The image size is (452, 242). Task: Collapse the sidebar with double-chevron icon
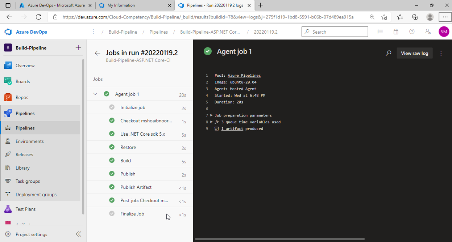[x=78, y=234]
